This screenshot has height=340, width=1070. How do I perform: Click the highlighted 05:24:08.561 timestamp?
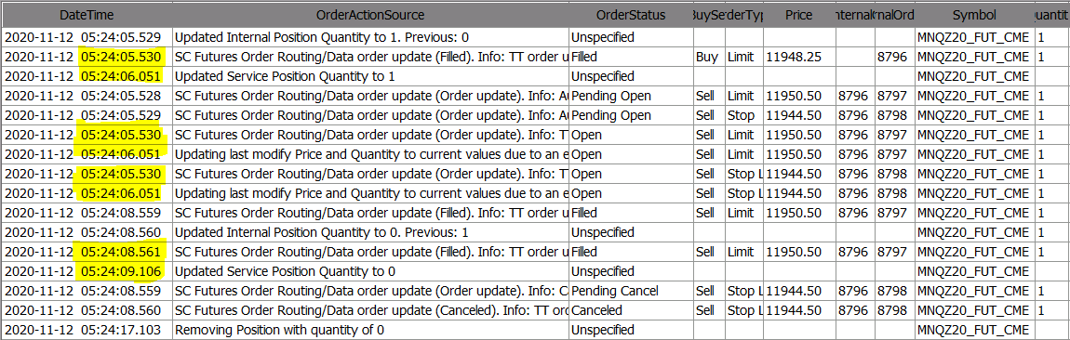click(x=122, y=252)
